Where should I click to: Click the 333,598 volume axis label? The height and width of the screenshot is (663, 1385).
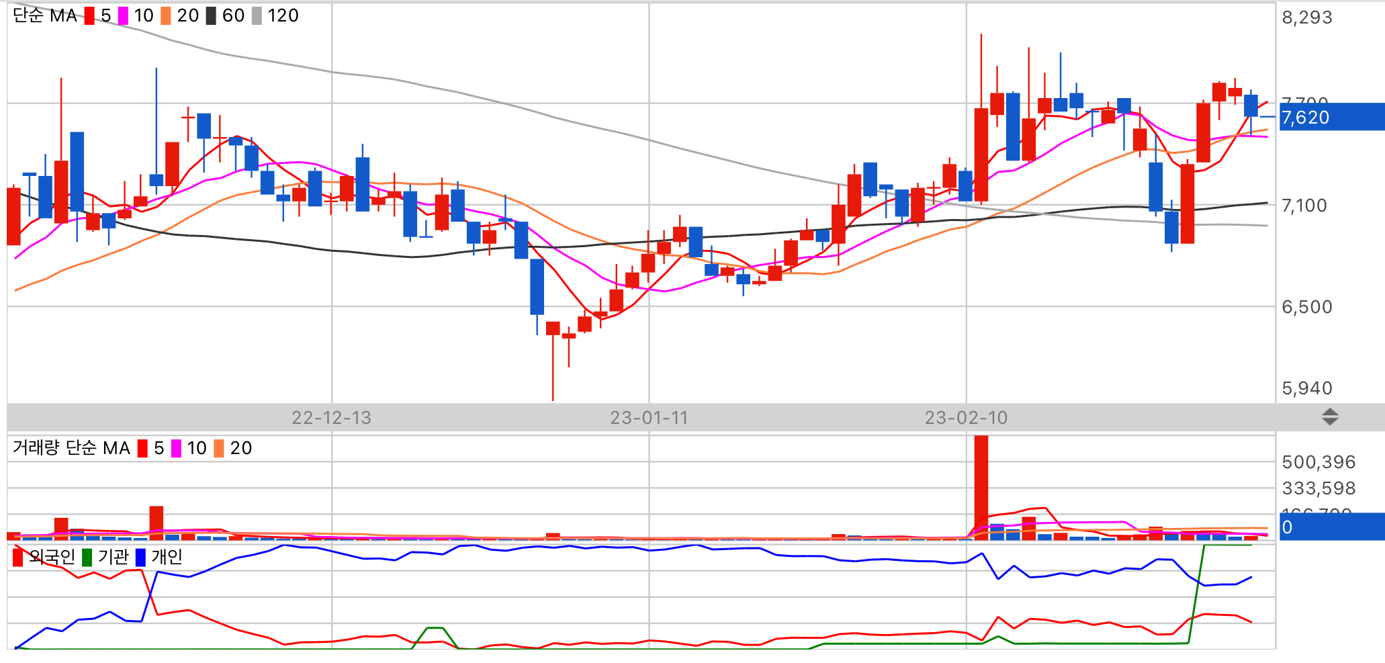[1319, 488]
